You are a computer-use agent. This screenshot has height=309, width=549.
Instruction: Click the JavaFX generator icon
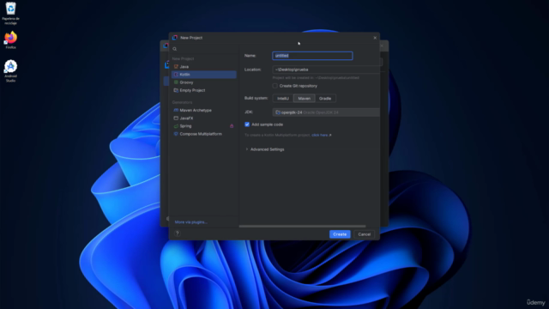176,118
